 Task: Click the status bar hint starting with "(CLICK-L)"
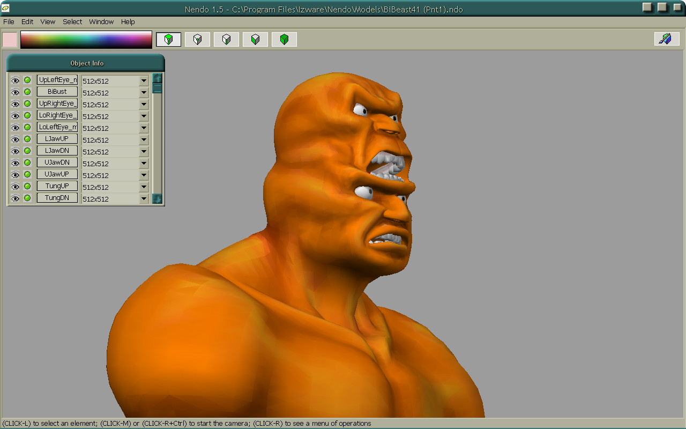click(187, 424)
